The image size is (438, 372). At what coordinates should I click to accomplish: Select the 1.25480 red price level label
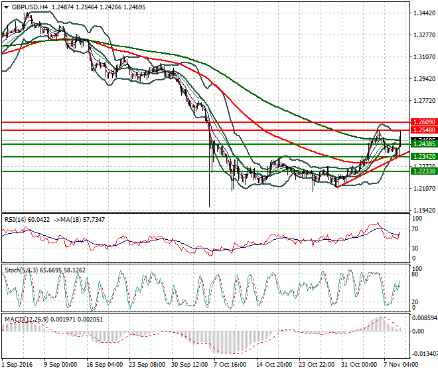[x=422, y=130]
